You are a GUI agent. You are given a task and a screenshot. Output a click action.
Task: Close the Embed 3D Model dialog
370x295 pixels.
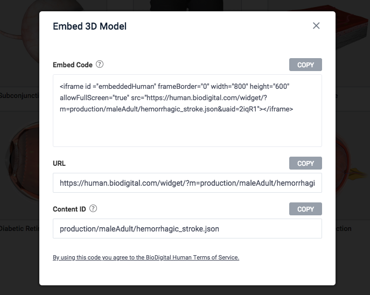coord(316,26)
